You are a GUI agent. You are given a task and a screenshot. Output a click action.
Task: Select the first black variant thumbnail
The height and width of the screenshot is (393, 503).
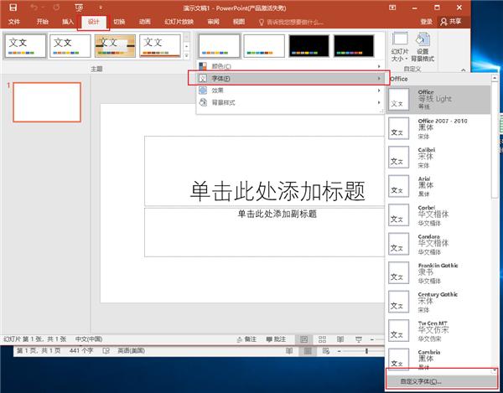[309, 46]
